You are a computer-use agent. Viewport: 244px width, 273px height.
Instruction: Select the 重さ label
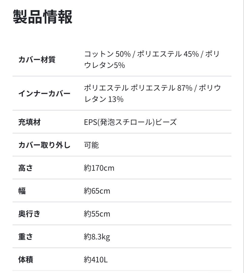26,237
